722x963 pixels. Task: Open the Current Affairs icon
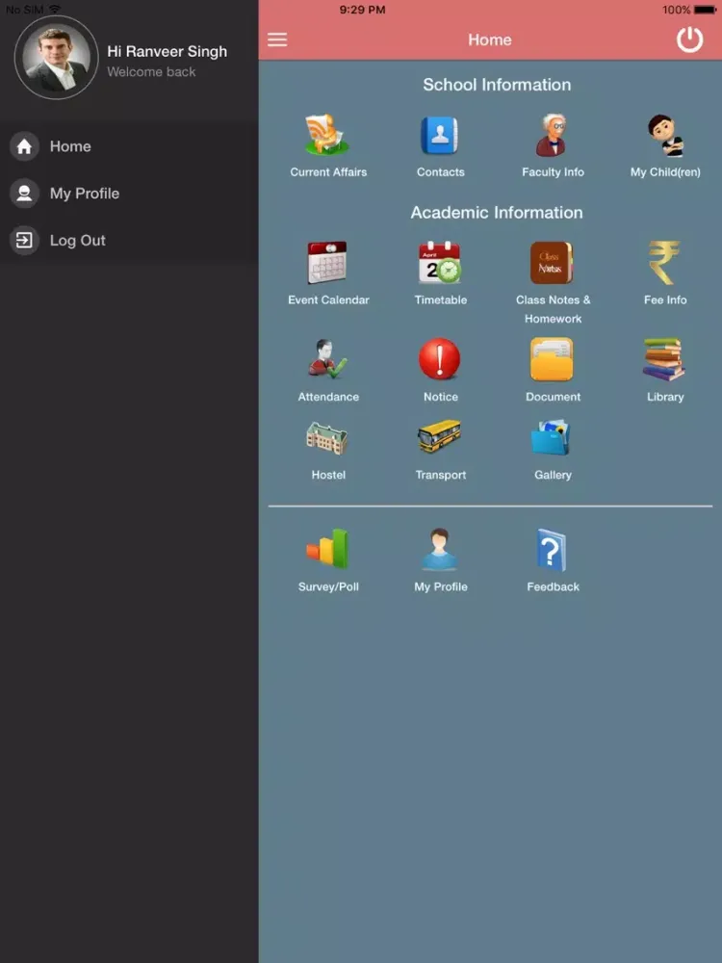[x=328, y=137]
